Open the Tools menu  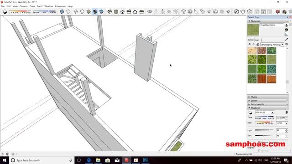(x=40, y=6)
